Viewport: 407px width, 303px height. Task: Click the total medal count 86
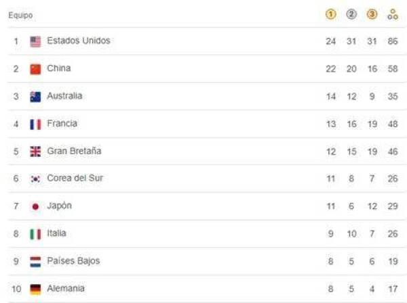[392, 41]
